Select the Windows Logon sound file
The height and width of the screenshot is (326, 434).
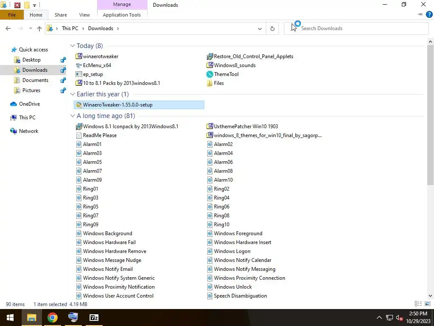228,251
